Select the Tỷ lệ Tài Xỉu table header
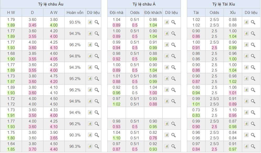261x153 pixels. (224, 4)
